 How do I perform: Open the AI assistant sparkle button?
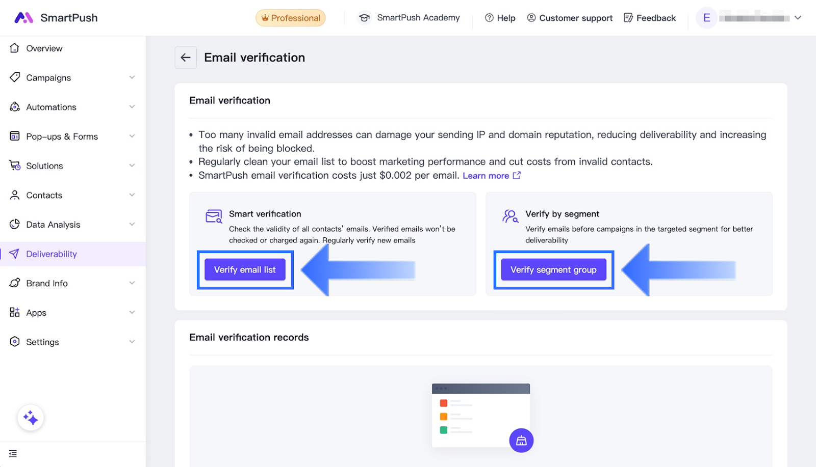click(31, 418)
